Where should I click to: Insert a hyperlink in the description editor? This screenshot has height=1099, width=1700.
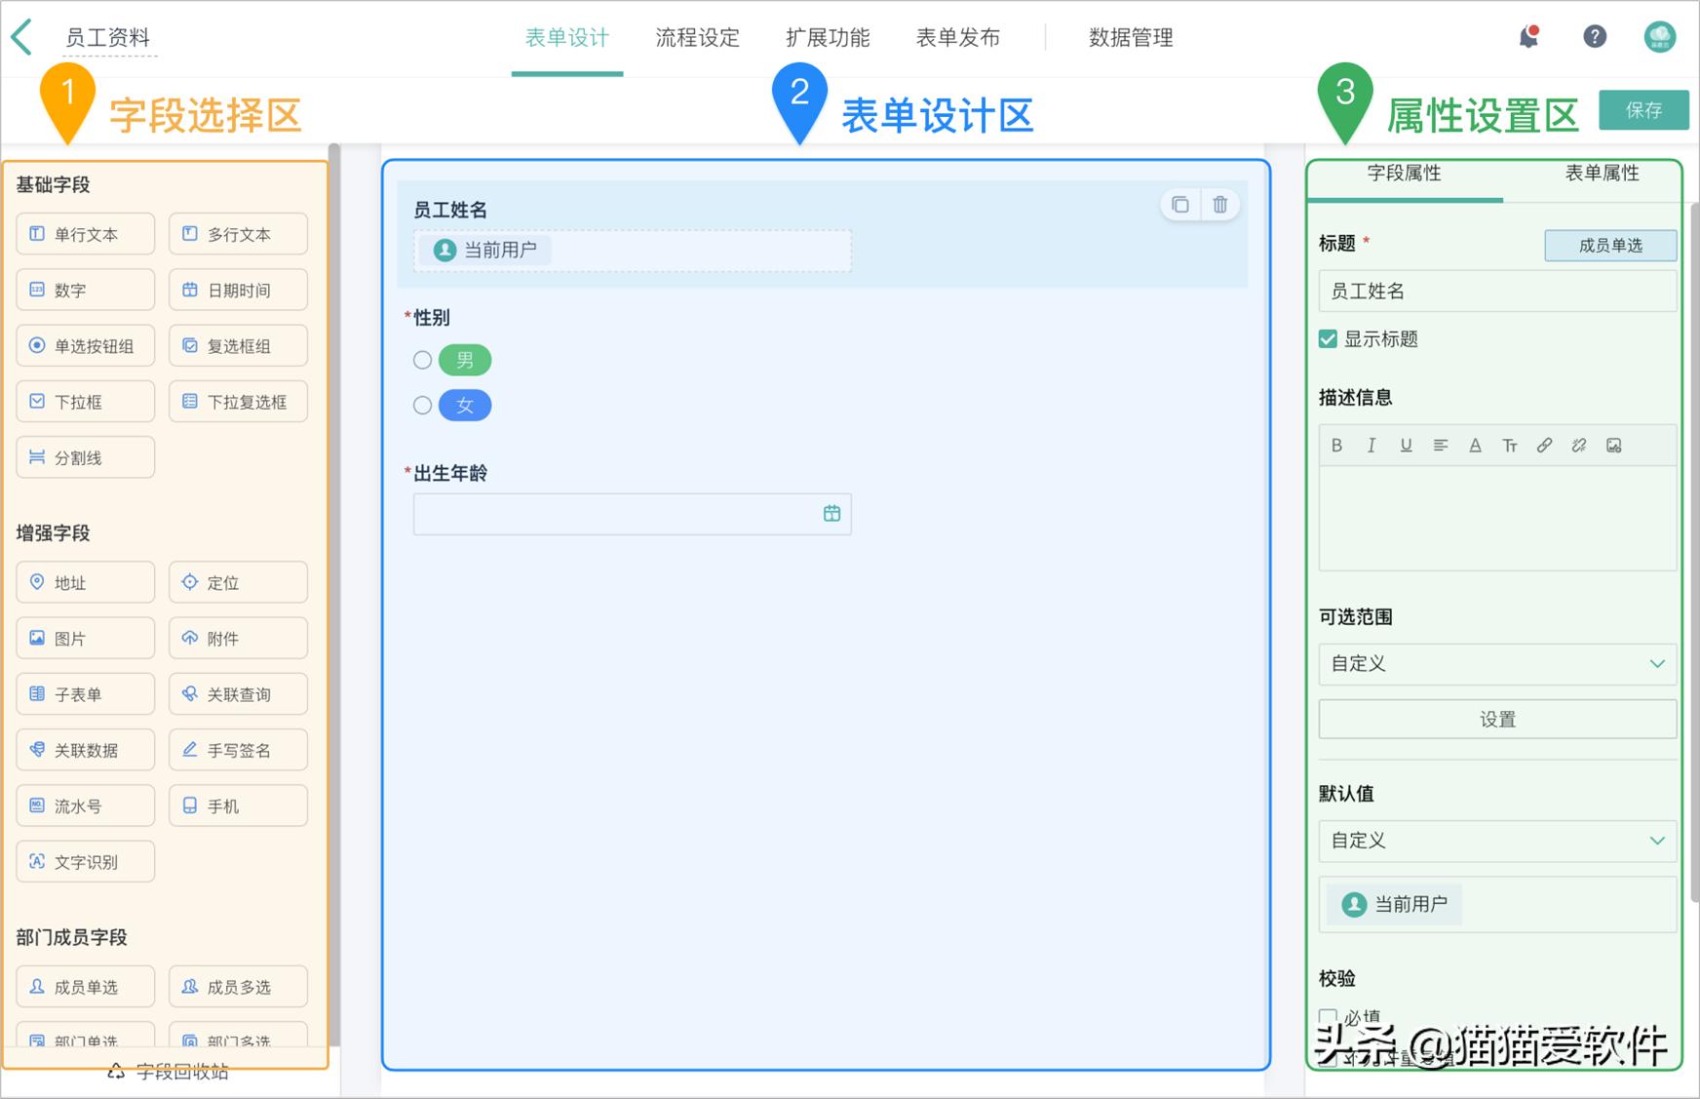coord(1544,445)
